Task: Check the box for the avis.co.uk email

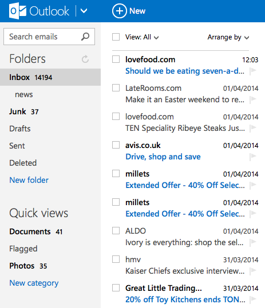Action: coord(116,145)
